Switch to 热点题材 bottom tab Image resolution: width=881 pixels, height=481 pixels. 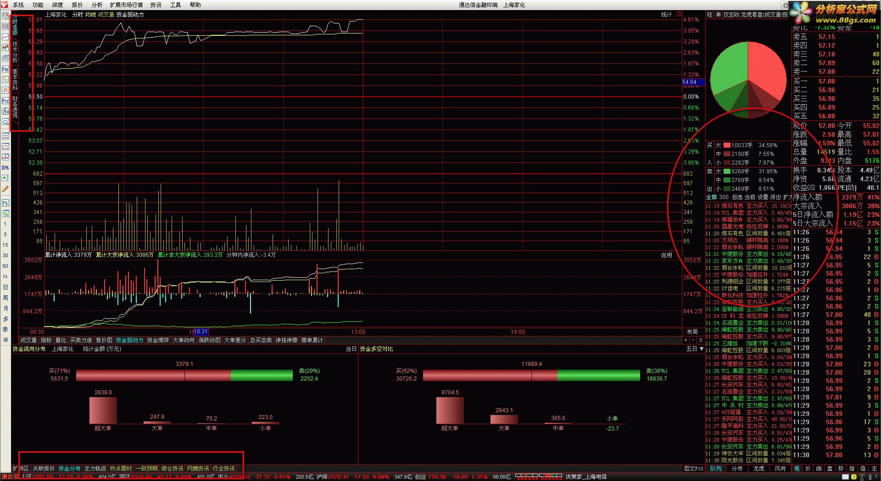[121, 469]
